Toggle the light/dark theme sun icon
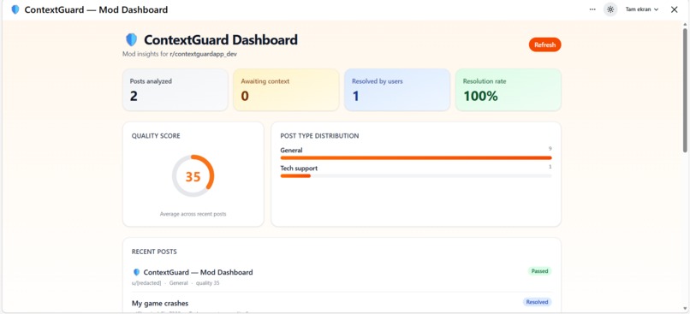The width and height of the screenshot is (690, 314). (610, 9)
